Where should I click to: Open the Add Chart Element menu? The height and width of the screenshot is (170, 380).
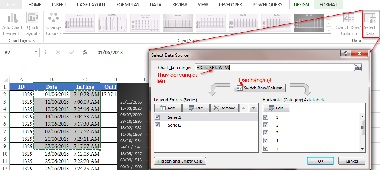[x=12, y=24]
